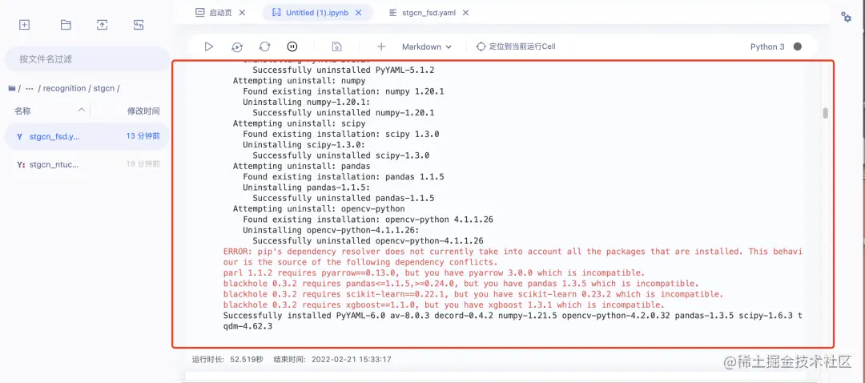Interrupt the running kernel

tap(292, 47)
